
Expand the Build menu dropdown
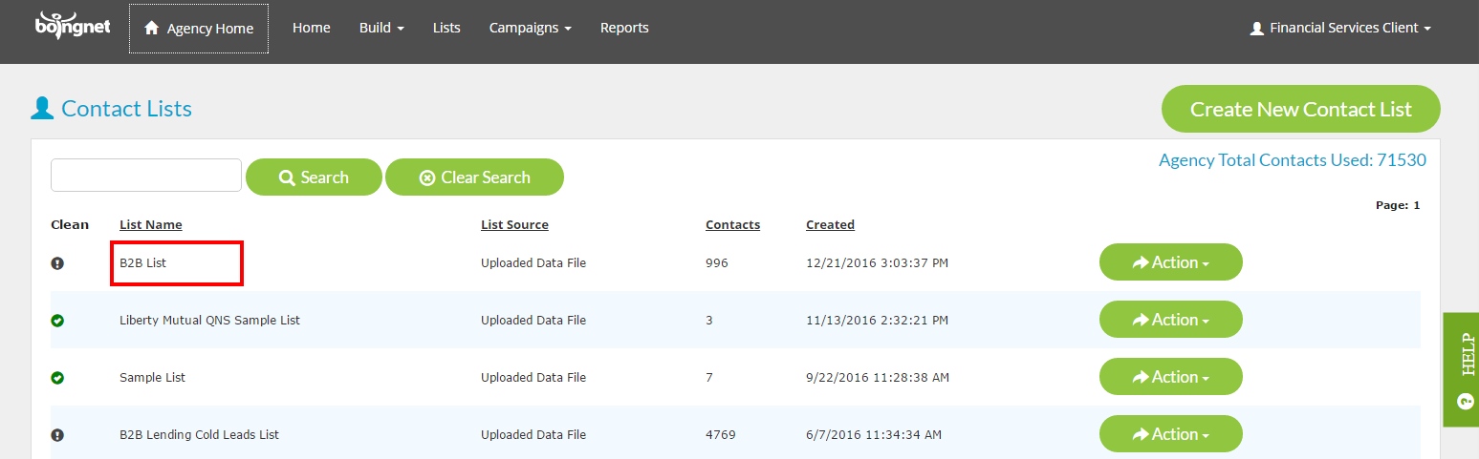click(381, 28)
